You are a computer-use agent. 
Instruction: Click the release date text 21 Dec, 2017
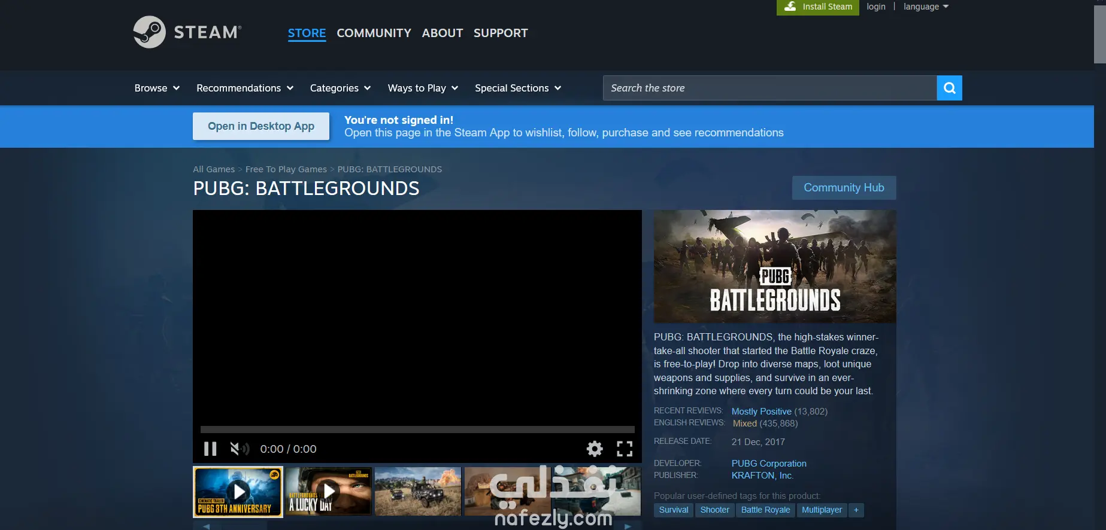click(758, 442)
